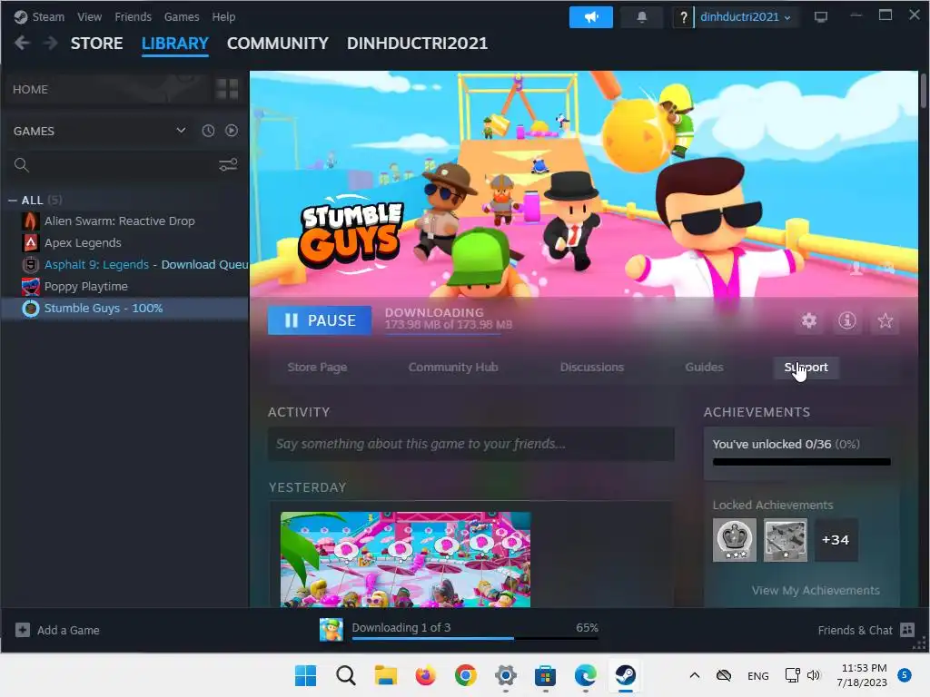Image resolution: width=930 pixels, height=697 pixels.
Task: Click the HOME button in the sidebar
Action: point(107,90)
